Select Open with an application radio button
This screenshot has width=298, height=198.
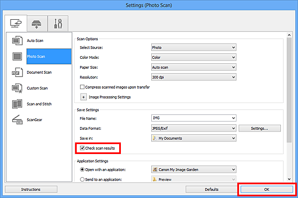click(x=82, y=169)
